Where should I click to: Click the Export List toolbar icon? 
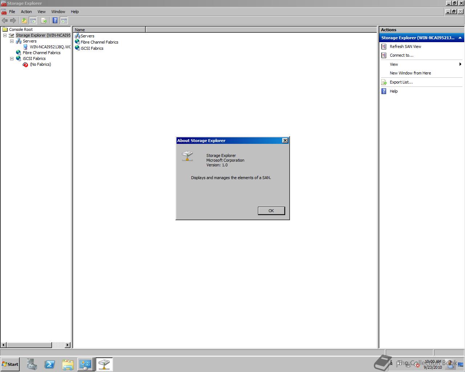44,20
